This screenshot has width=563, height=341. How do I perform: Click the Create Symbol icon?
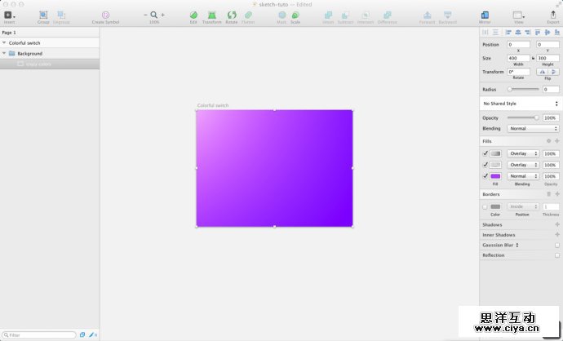[x=105, y=15]
